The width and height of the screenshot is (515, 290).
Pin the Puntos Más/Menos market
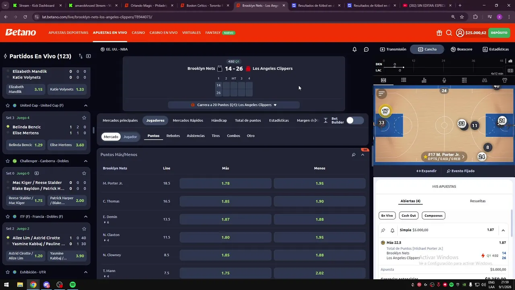coord(354,155)
